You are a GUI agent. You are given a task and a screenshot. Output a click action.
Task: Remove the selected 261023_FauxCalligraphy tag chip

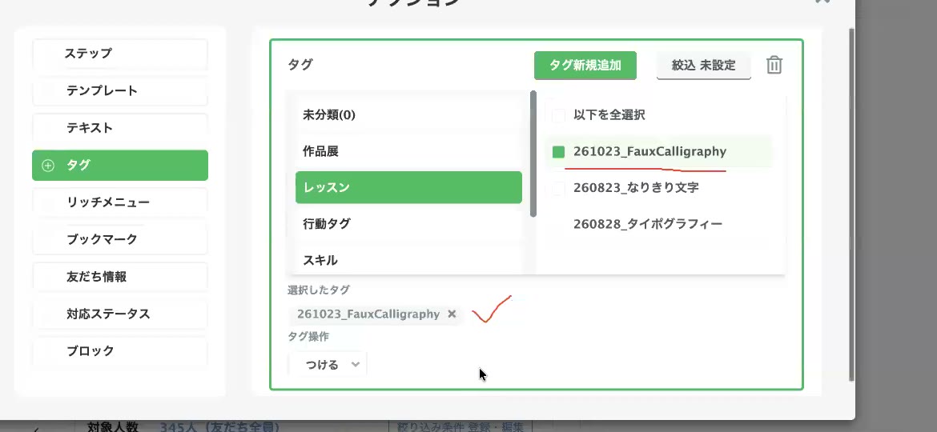(x=452, y=314)
